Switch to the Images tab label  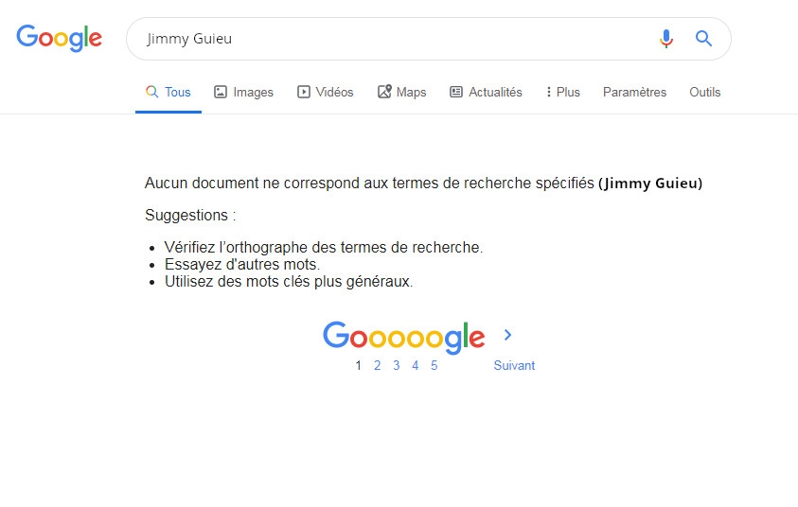[253, 93]
